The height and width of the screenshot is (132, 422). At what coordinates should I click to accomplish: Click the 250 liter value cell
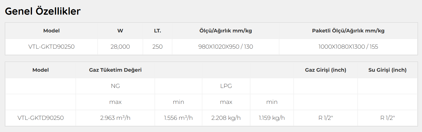(x=157, y=47)
